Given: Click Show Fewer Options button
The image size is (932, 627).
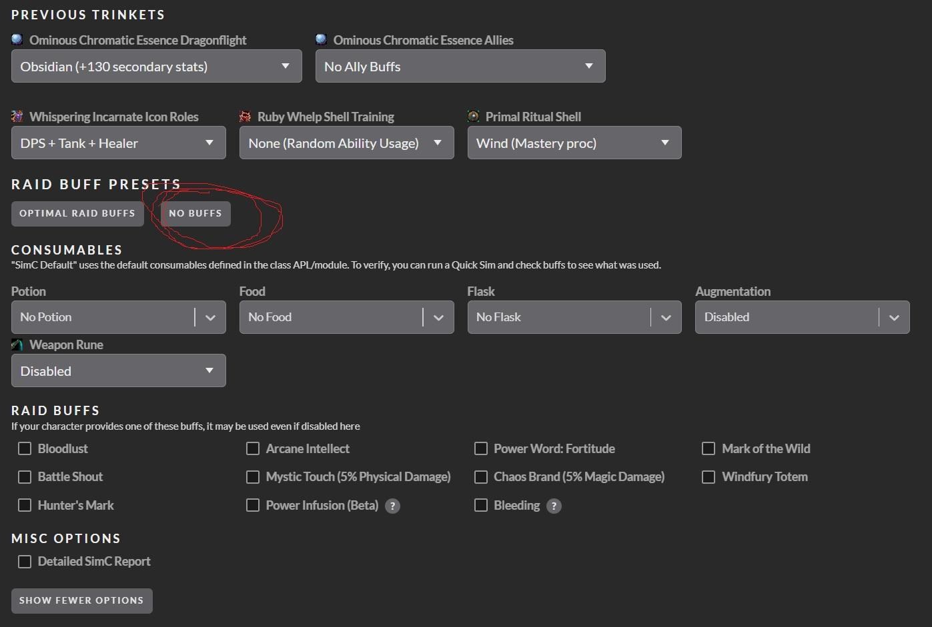Looking at the screenshot, I should coord(81,600).
